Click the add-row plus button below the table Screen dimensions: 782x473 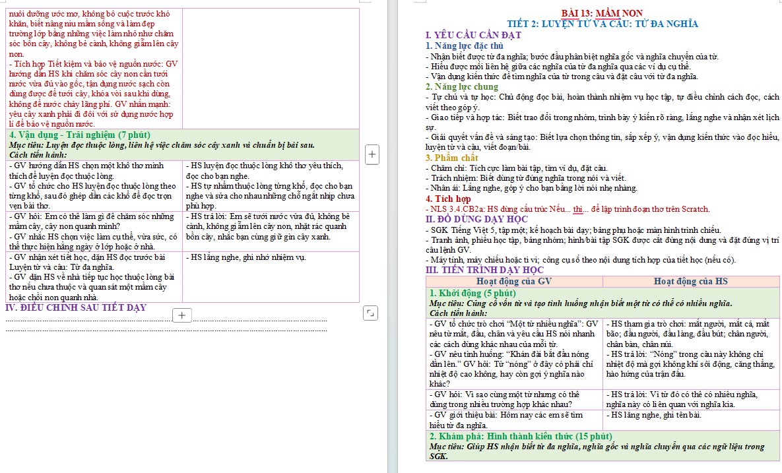point(182,315)
